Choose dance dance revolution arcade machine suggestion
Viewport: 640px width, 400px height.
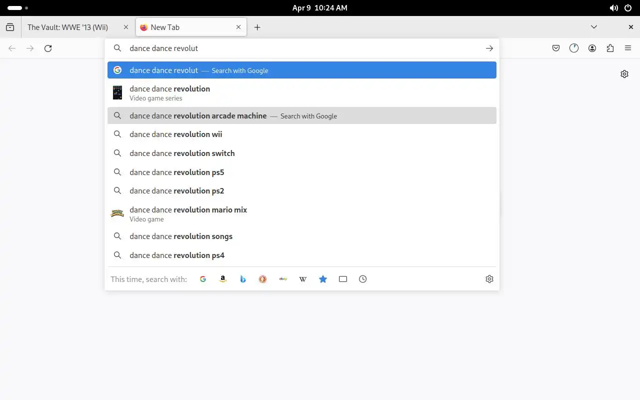click(302, 115)
